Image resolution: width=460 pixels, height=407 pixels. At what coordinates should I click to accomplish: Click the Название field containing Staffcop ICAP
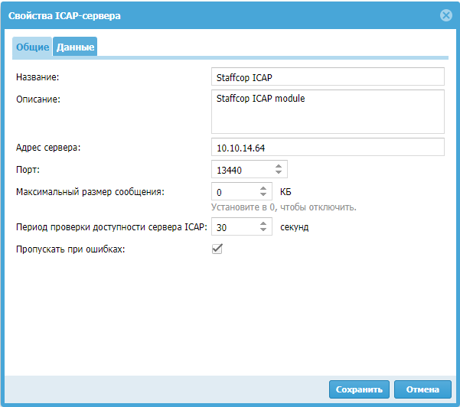click(327, 77)
